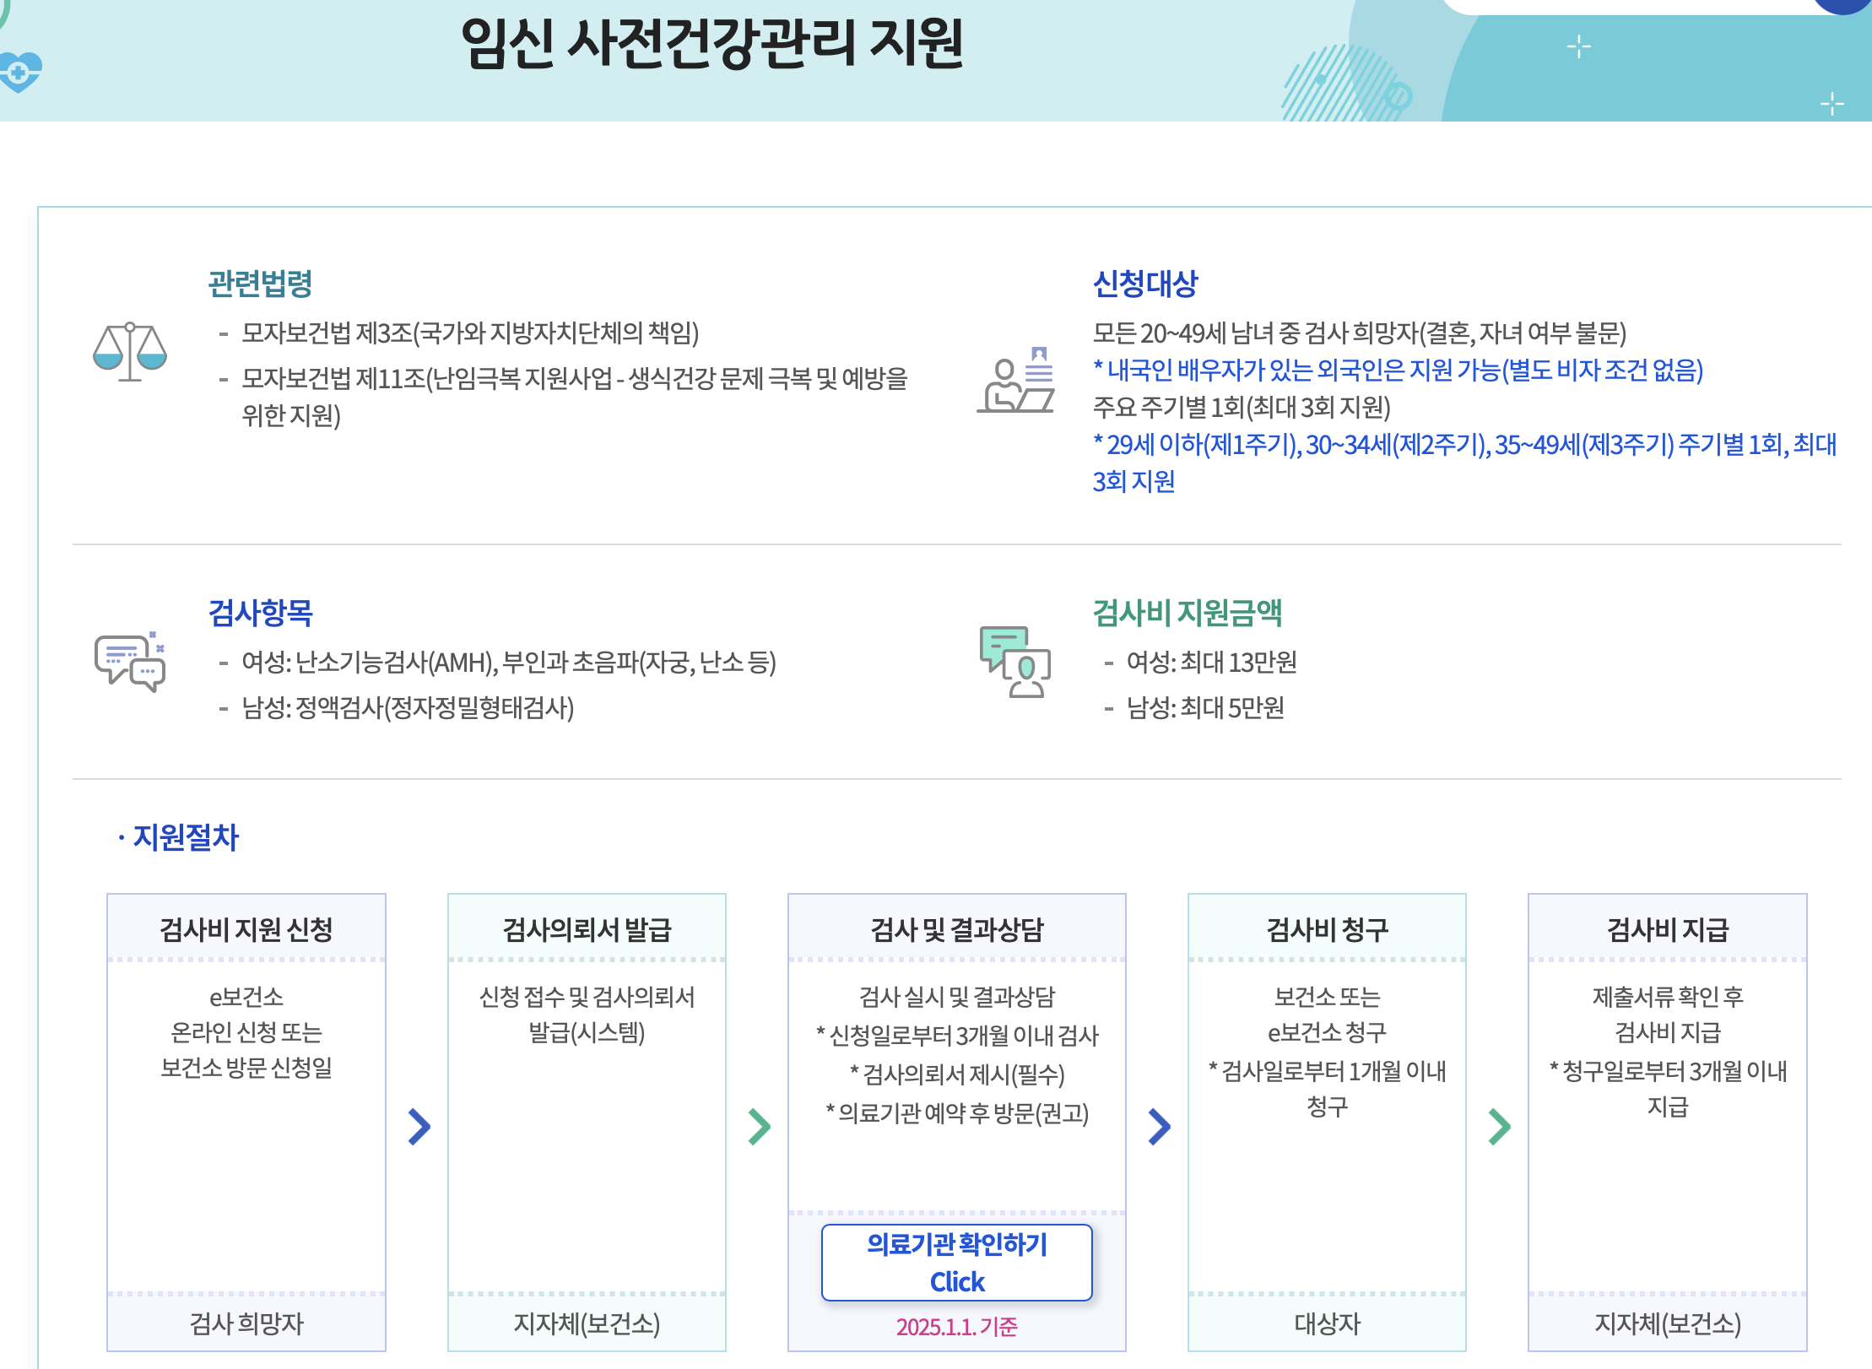Image resolution: width=1872 pixels, height=1369 pixels.
Task: Click the blue note about 외국인 지원 가능
Action: 1398,370
